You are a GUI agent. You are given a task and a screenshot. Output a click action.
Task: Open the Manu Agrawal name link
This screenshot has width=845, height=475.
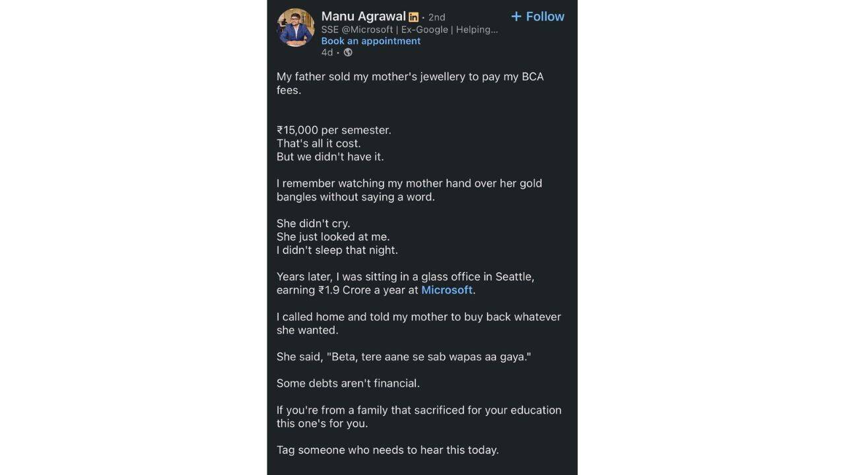tap(363, 16)
